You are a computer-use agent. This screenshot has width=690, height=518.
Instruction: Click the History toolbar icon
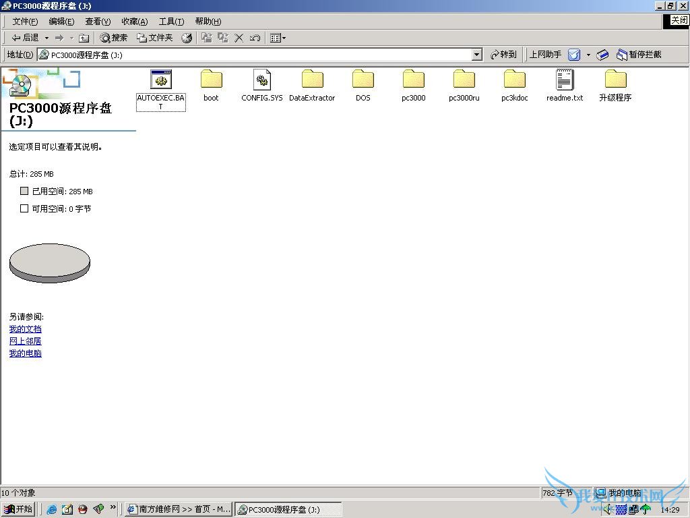point(187,38)
